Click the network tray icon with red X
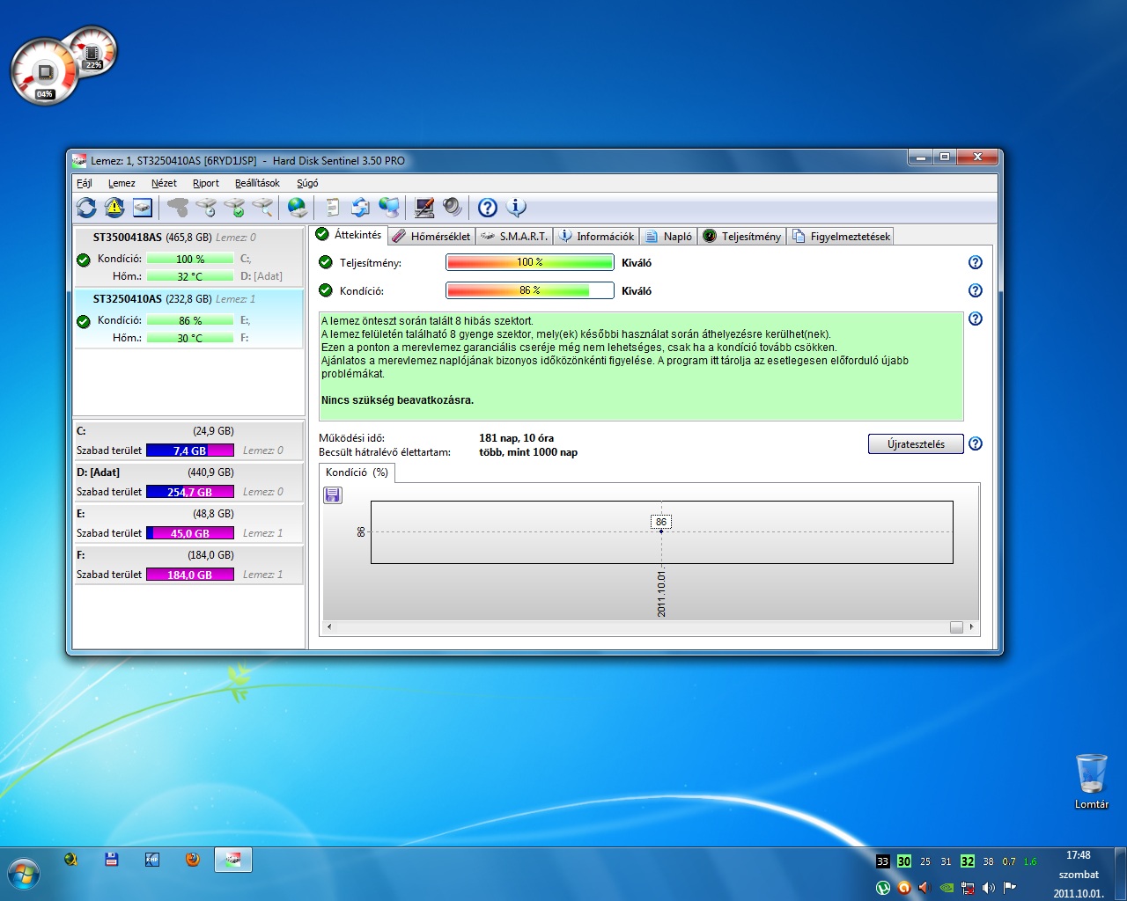The image size is (1127, 901). (968, 887)
